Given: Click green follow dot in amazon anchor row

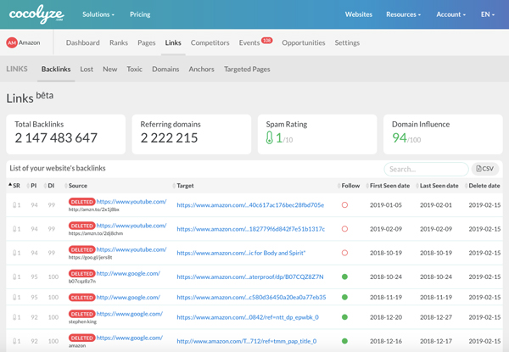Looking at the screenshot, I should [344, 341].
